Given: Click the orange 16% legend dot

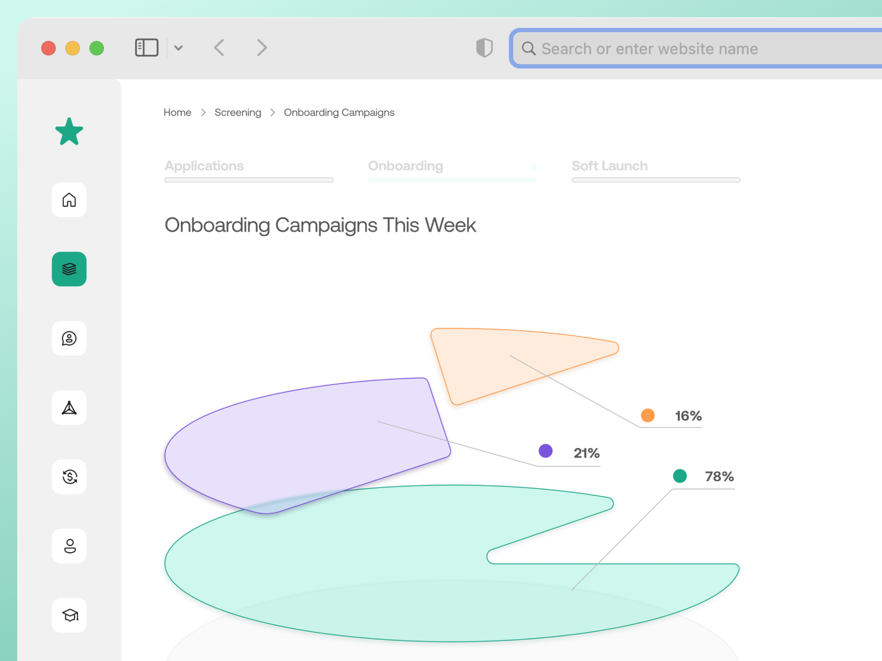Looking at the screenshot, I should pyautogui.click(x=647, y=415).
